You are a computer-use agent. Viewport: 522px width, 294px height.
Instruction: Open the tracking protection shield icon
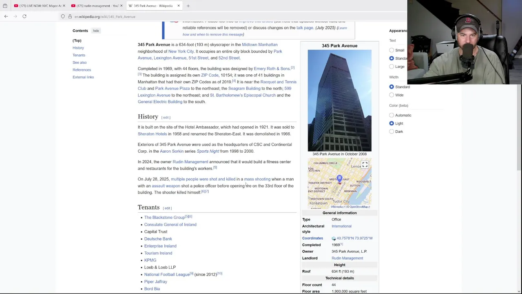click(63, 16)
